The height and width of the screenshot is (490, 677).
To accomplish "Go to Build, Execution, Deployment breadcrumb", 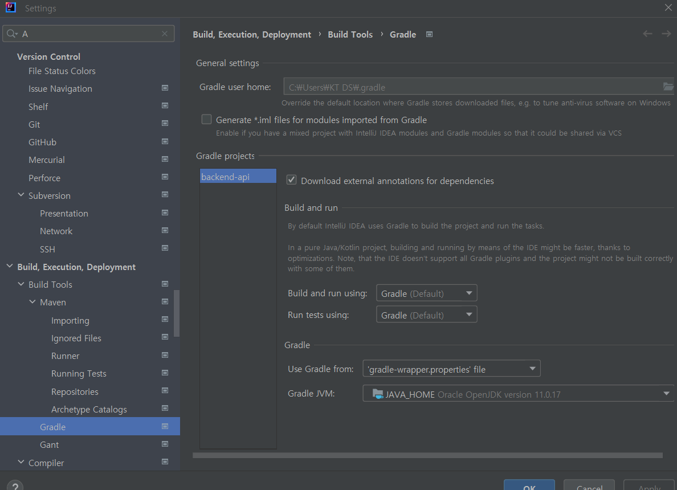I will click(252, 35).
